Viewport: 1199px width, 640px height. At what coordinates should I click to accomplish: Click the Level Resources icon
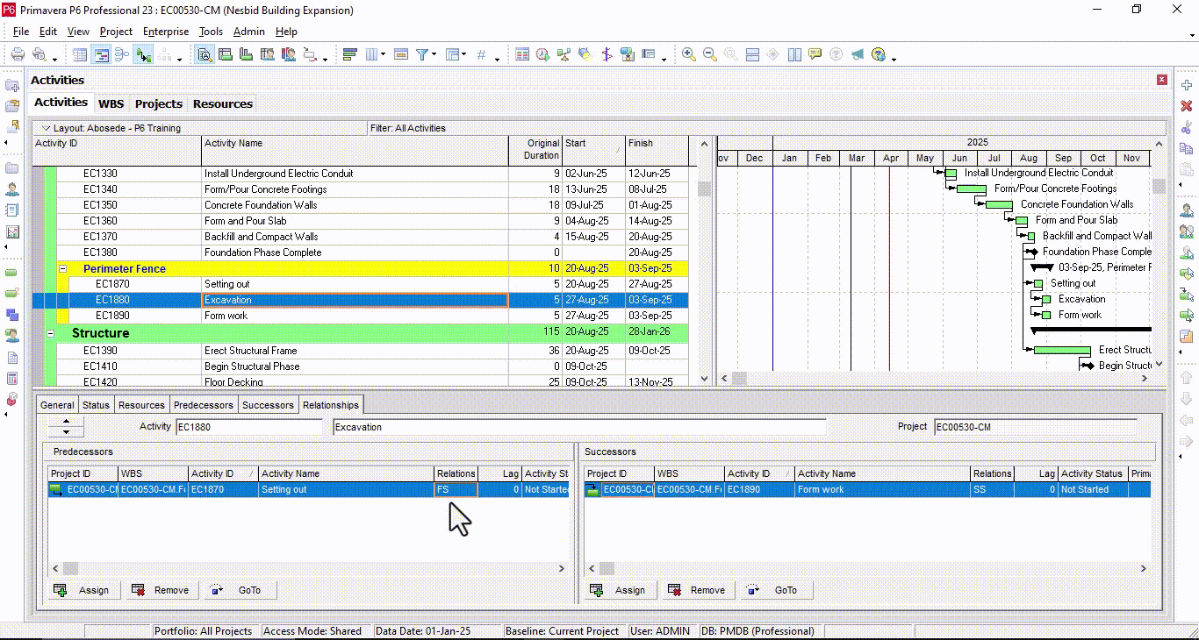[564, 54]
